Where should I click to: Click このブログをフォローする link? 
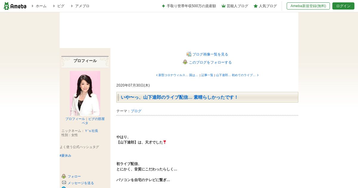210,62
